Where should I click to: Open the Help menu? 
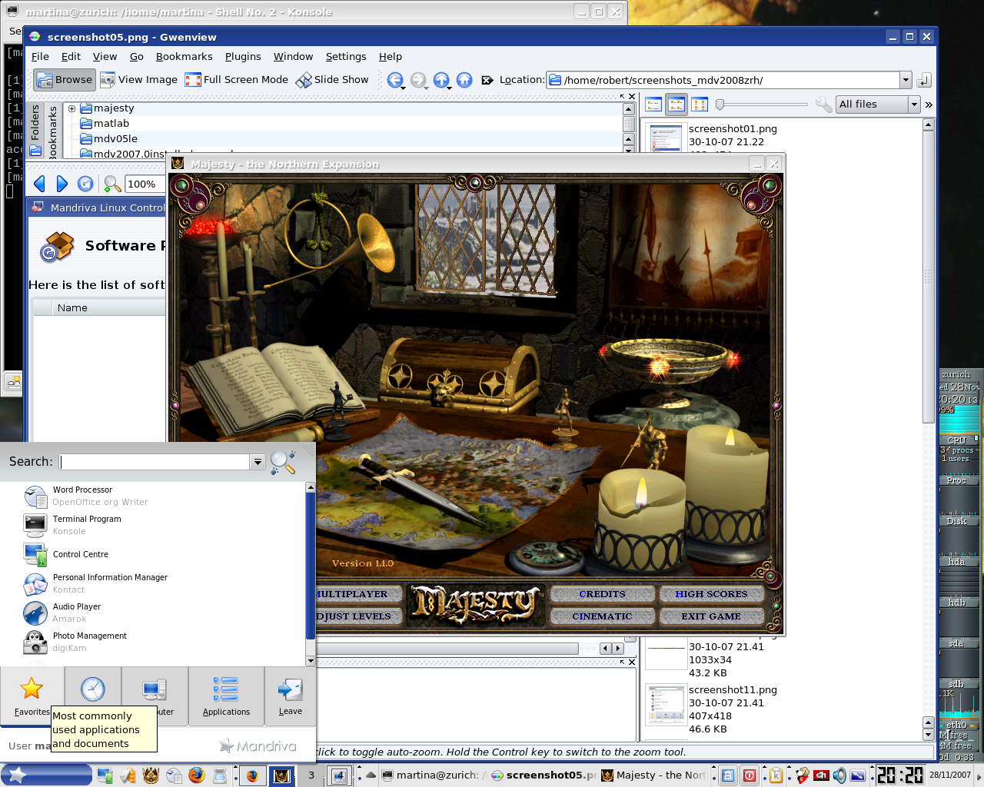[x=391, y=57]
